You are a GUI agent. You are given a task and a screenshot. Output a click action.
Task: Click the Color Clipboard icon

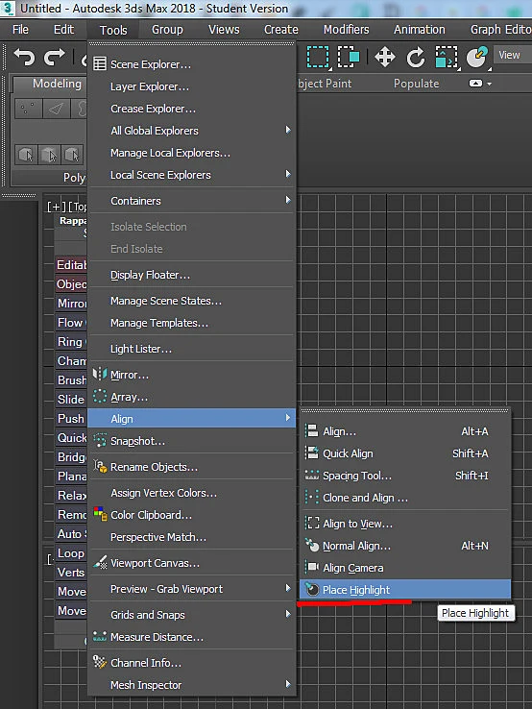point(100,514)
